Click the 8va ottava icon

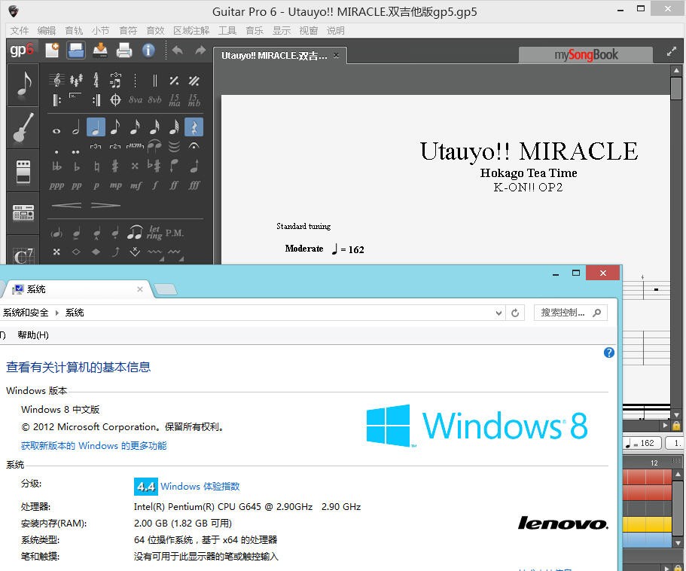coord(136,100)
